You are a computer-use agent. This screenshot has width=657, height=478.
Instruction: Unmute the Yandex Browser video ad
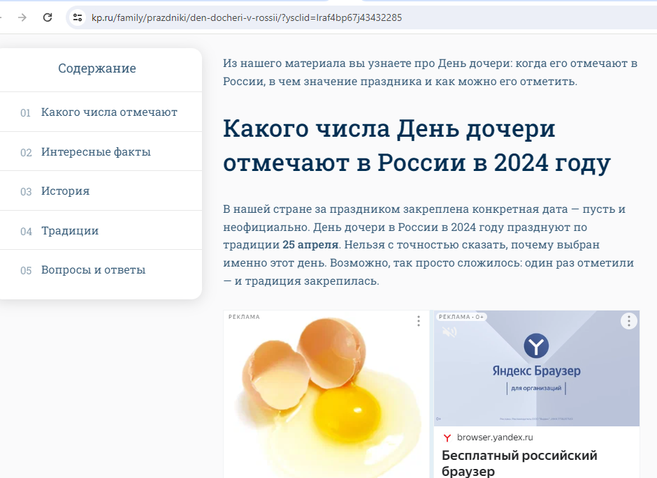[x=449, y=331]
